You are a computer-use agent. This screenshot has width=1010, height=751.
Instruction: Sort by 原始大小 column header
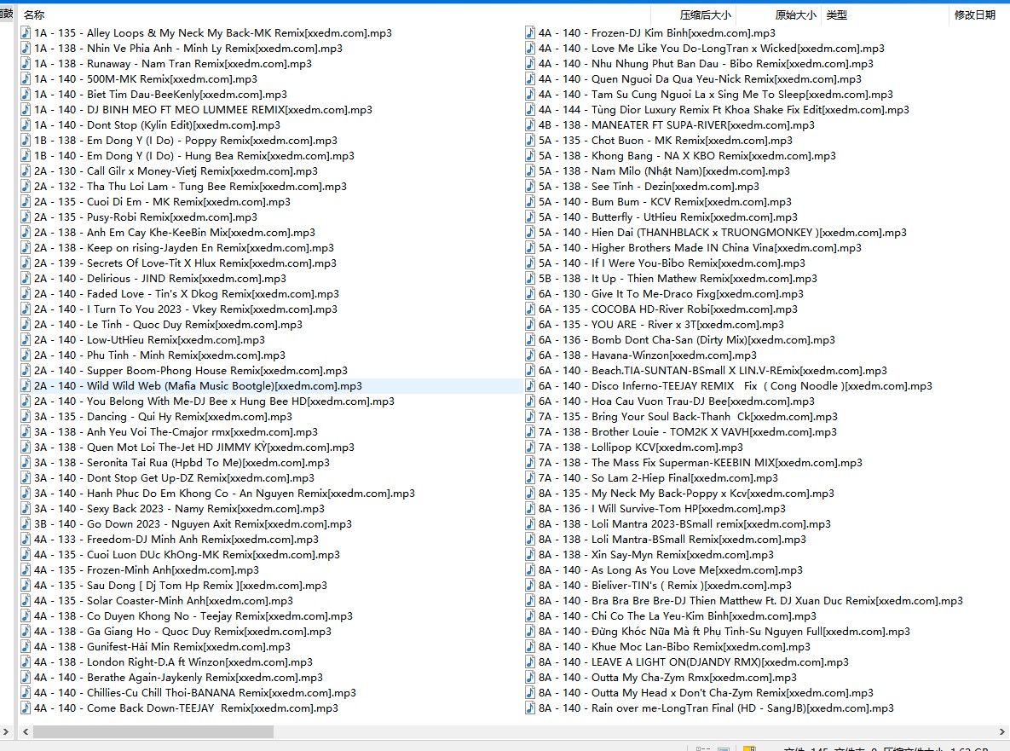(794, 14)
